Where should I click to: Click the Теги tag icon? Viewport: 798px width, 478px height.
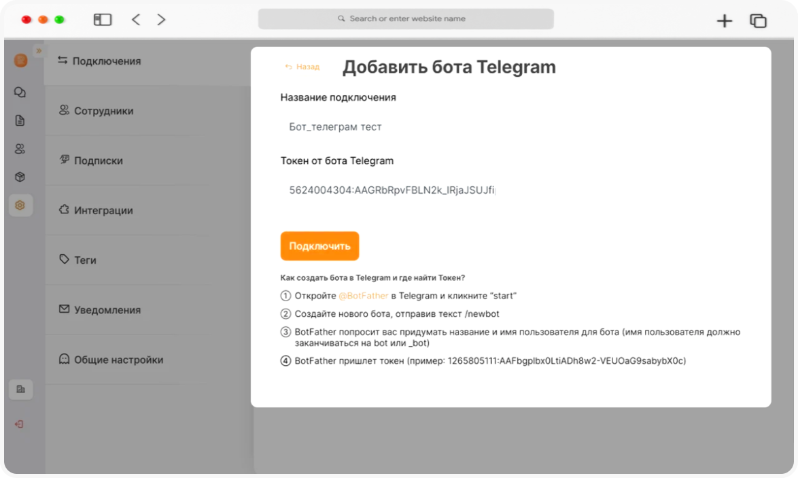coord(64,259)
